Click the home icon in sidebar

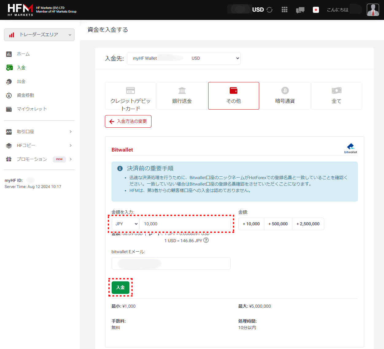(9, 54)
